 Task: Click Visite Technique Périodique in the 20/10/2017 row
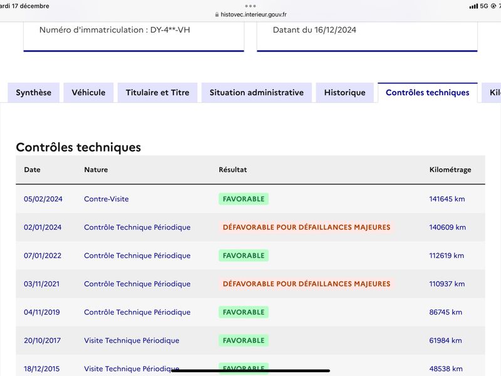click(x=132, y=340)
